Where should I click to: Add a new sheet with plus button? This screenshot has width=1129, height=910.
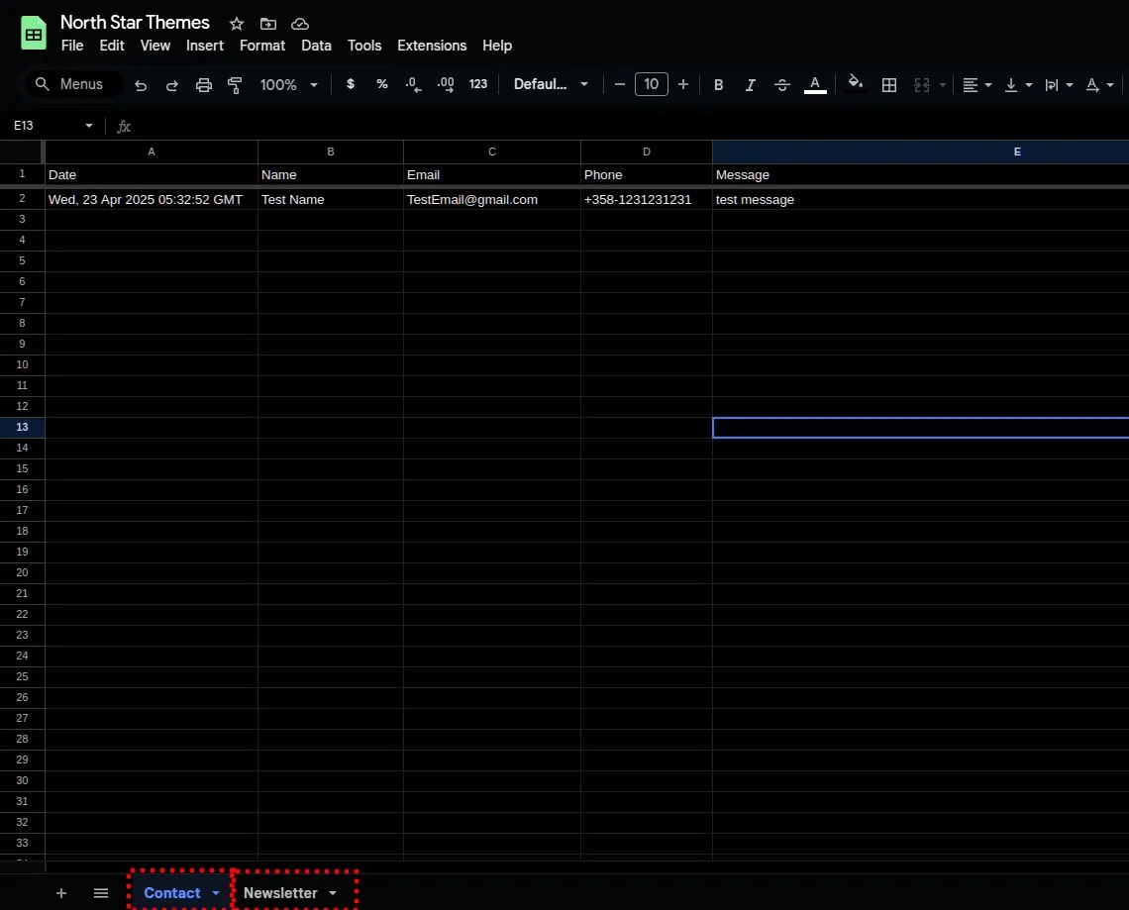coord(61,893)
